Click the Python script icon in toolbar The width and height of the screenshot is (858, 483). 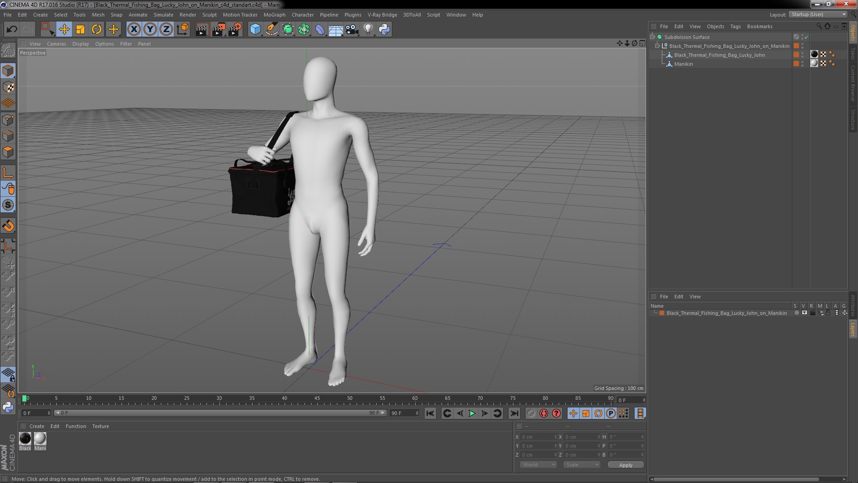click(x=384, y=30)
